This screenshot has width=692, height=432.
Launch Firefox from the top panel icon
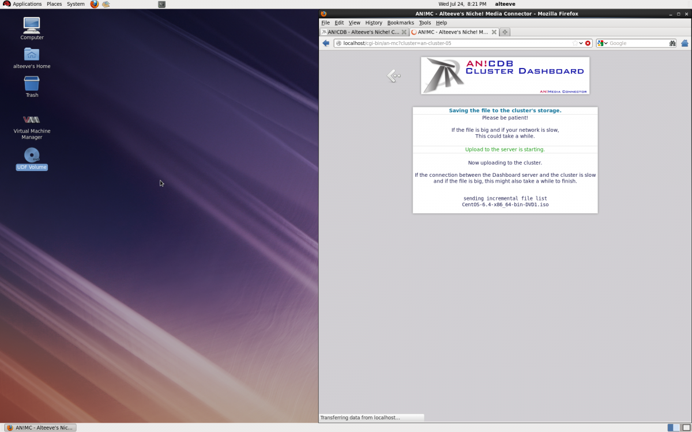click(95, 4)
